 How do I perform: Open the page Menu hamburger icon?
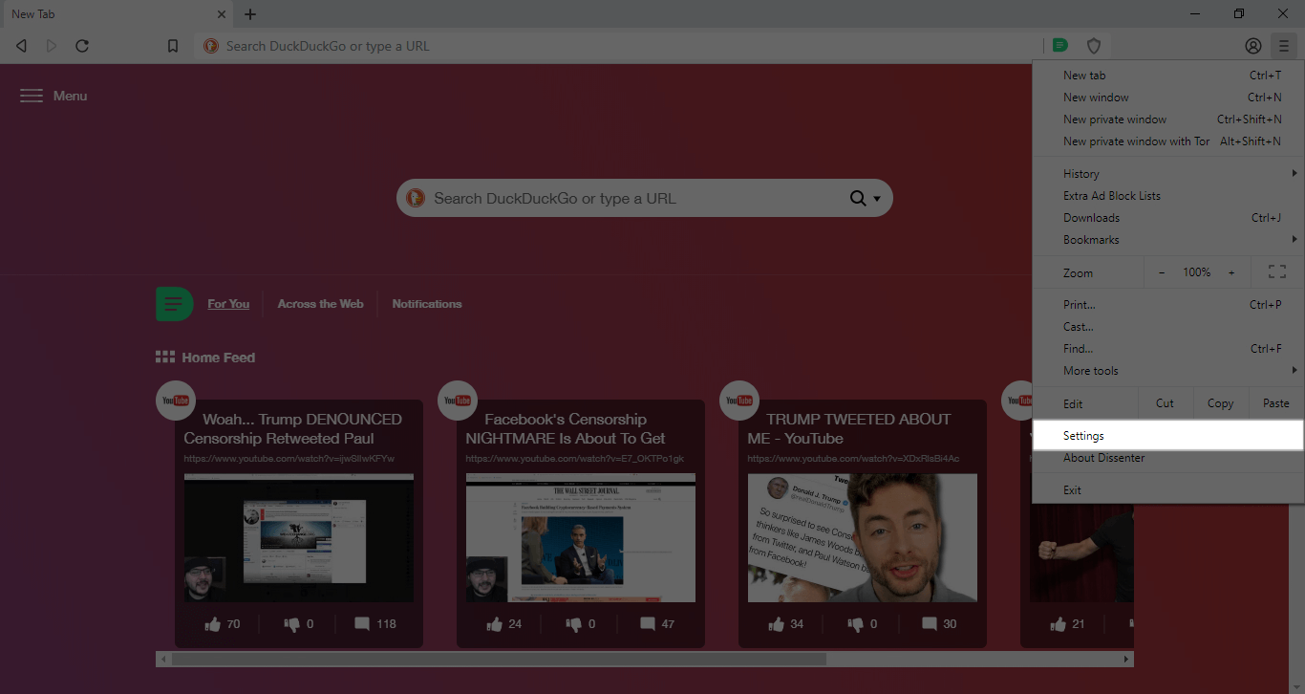32,96
